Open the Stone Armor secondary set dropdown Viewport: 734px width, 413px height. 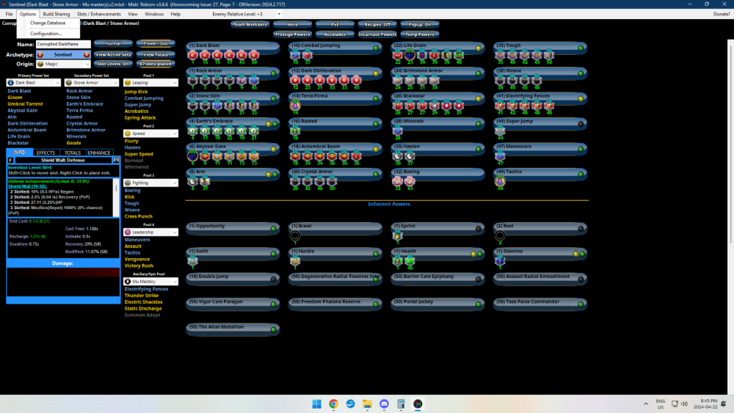pos(92,83)
